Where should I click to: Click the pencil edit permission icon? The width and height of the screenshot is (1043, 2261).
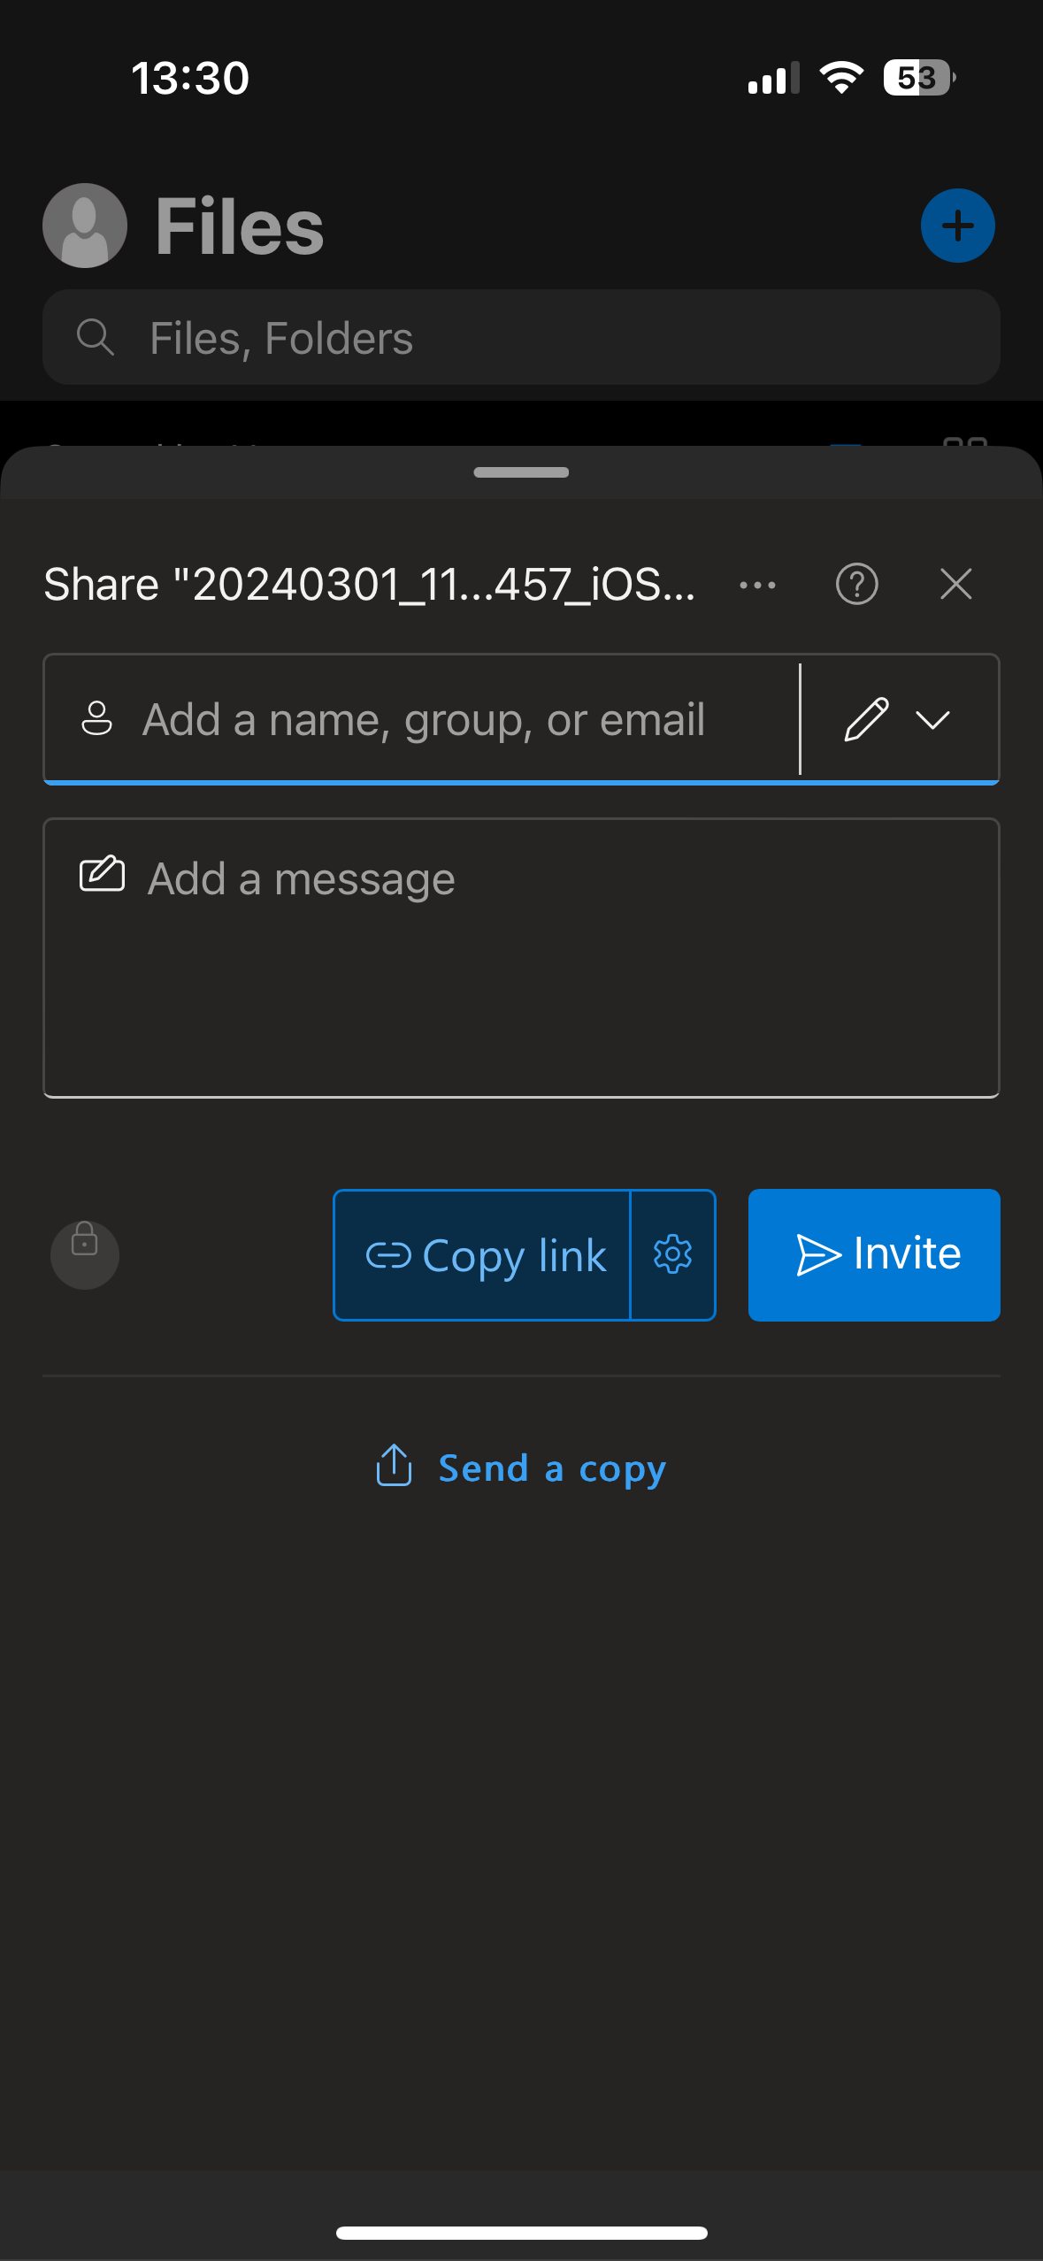pyautogui.click(x=865, y=719)
